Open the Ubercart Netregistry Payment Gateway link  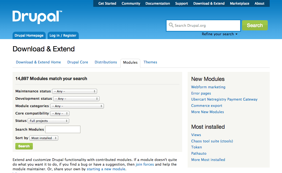pos(224,99)
